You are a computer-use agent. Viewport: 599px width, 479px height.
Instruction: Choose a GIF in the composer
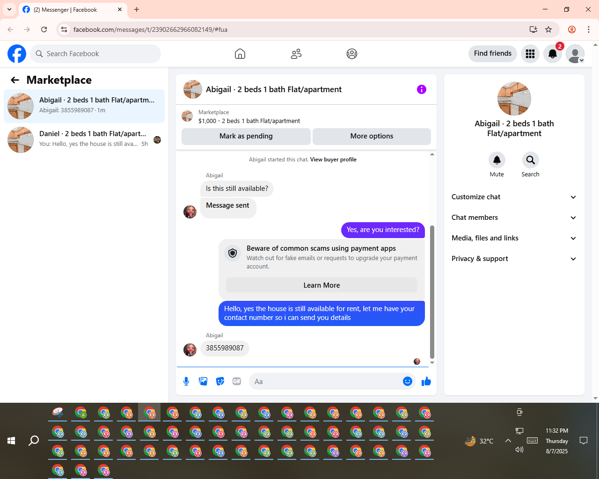pyautogui.click(x=237, y=381)
